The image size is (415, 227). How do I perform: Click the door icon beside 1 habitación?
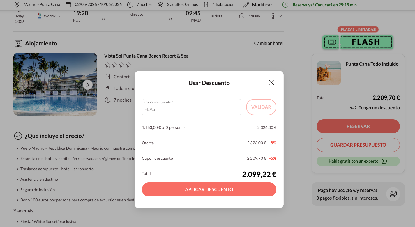coord(206,5)
